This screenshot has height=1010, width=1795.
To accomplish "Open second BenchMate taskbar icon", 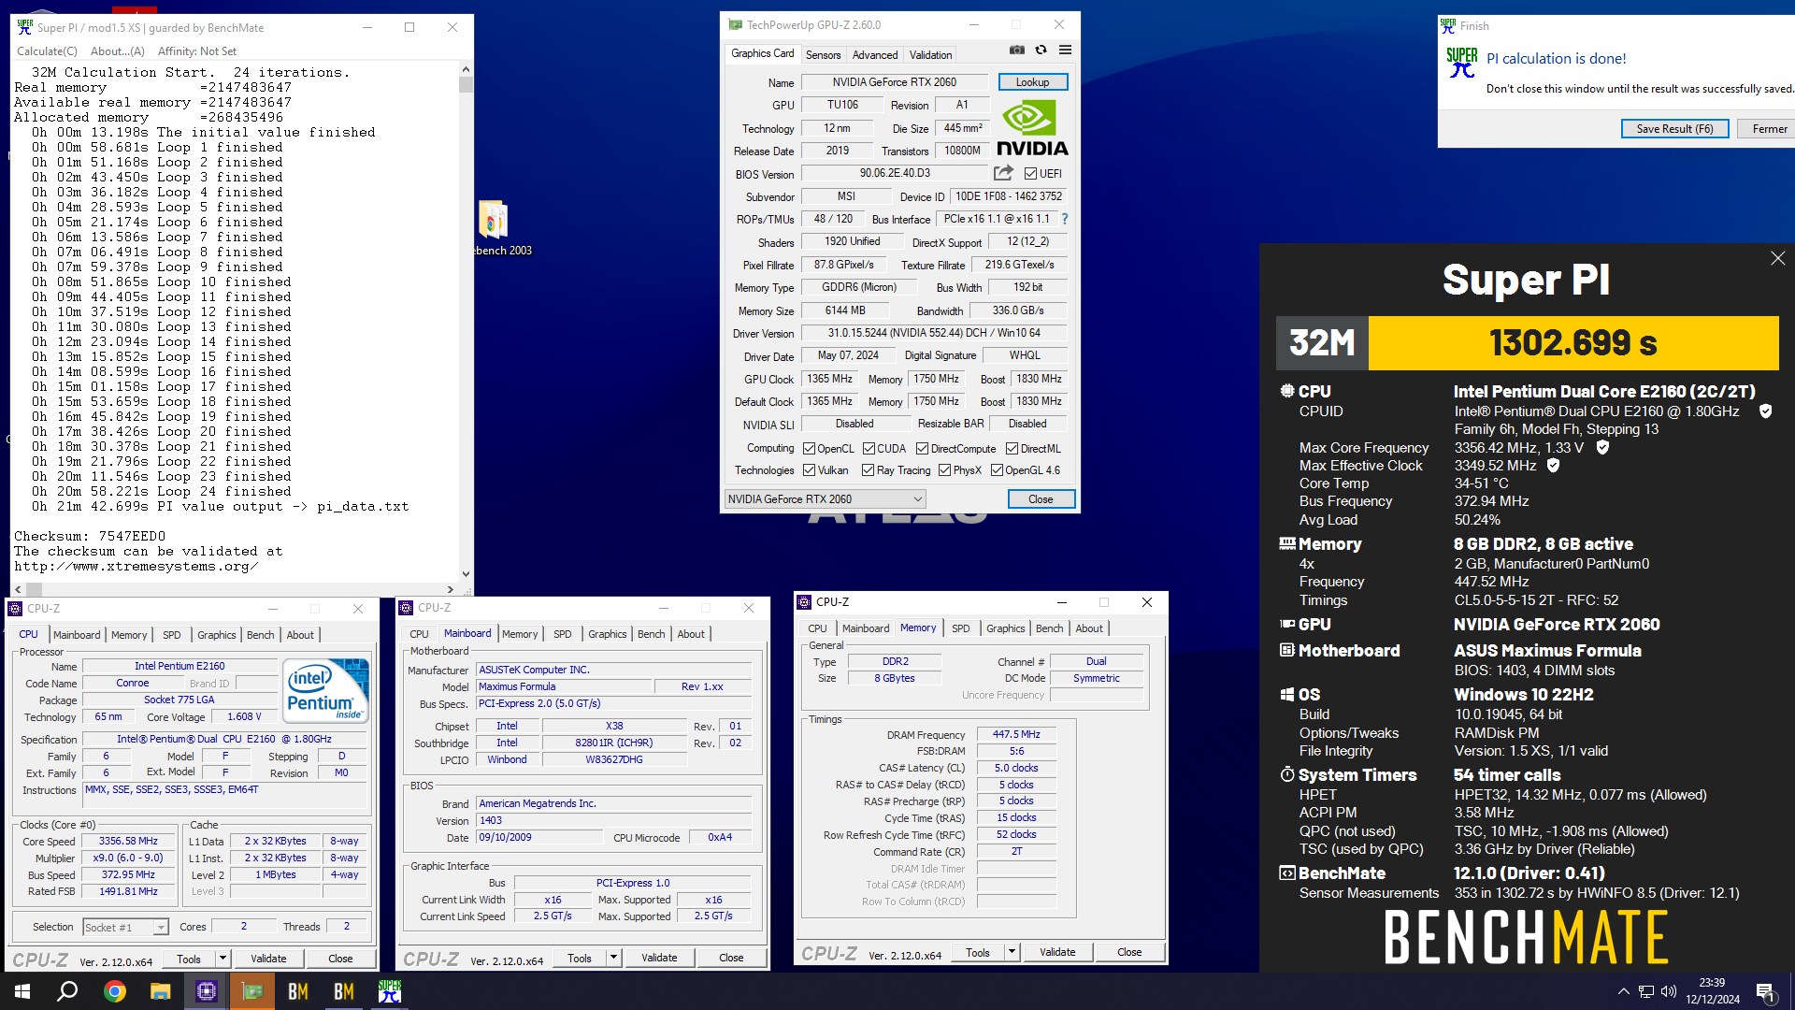I will [x=344, y=991].
